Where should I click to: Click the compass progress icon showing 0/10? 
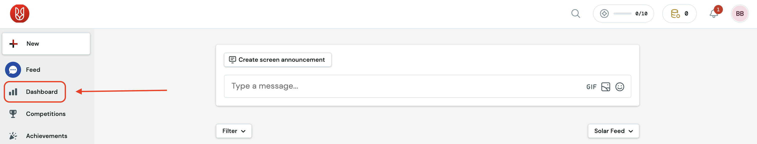(x=604, y=14)
